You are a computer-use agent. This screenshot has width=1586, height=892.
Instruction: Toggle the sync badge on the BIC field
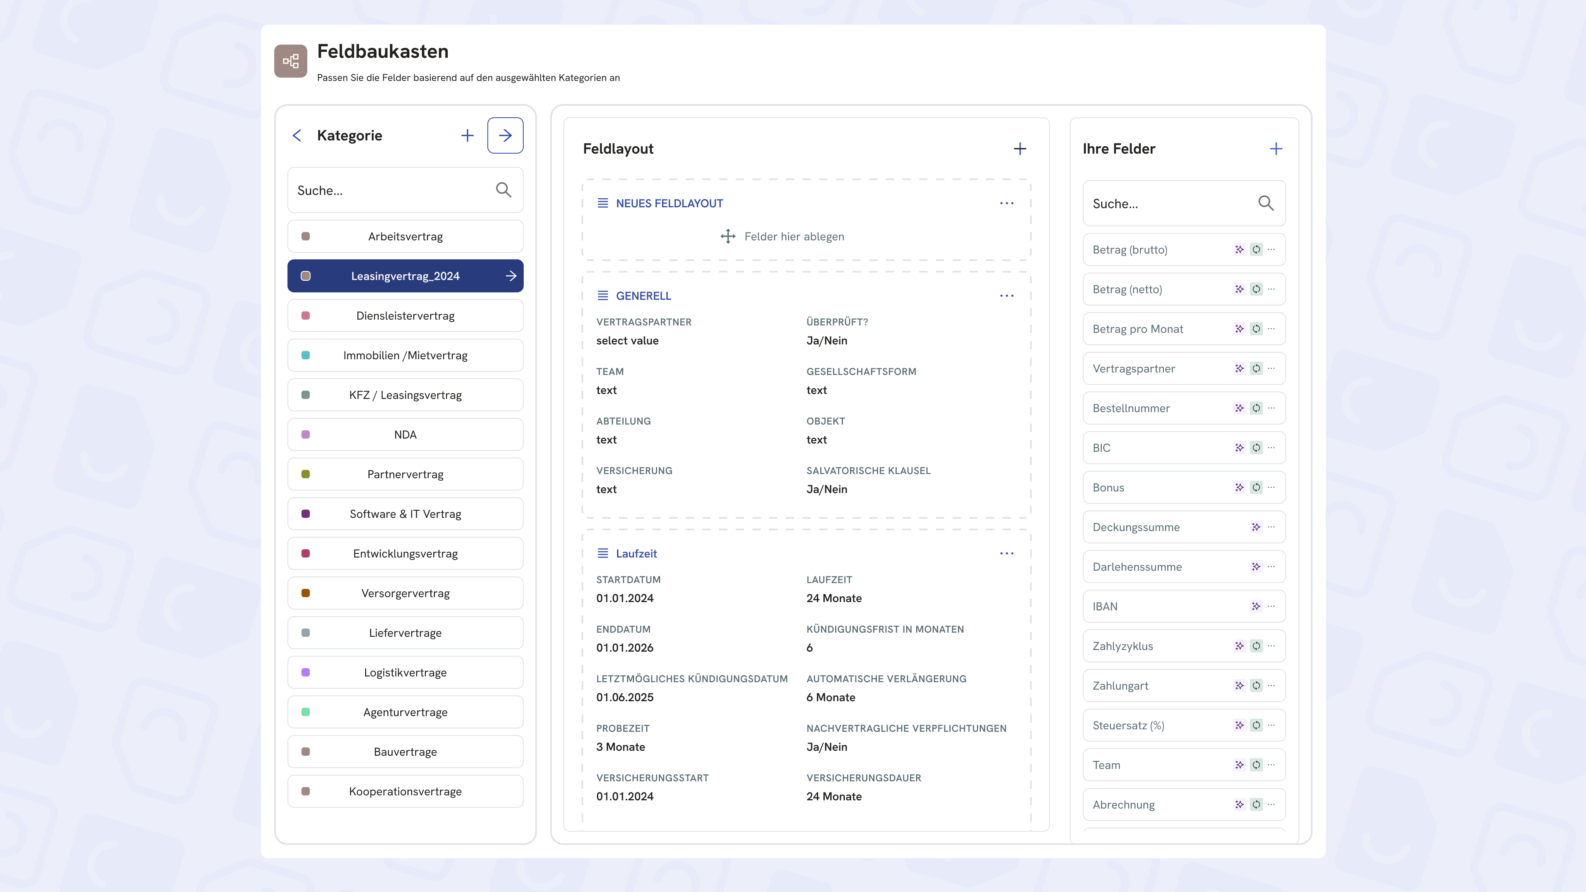pos(1256,448)
